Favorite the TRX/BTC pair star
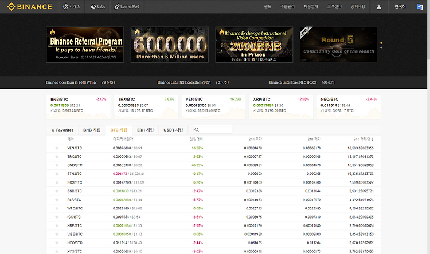The height and width of the screenshot is (254, 430). [57, 157]
